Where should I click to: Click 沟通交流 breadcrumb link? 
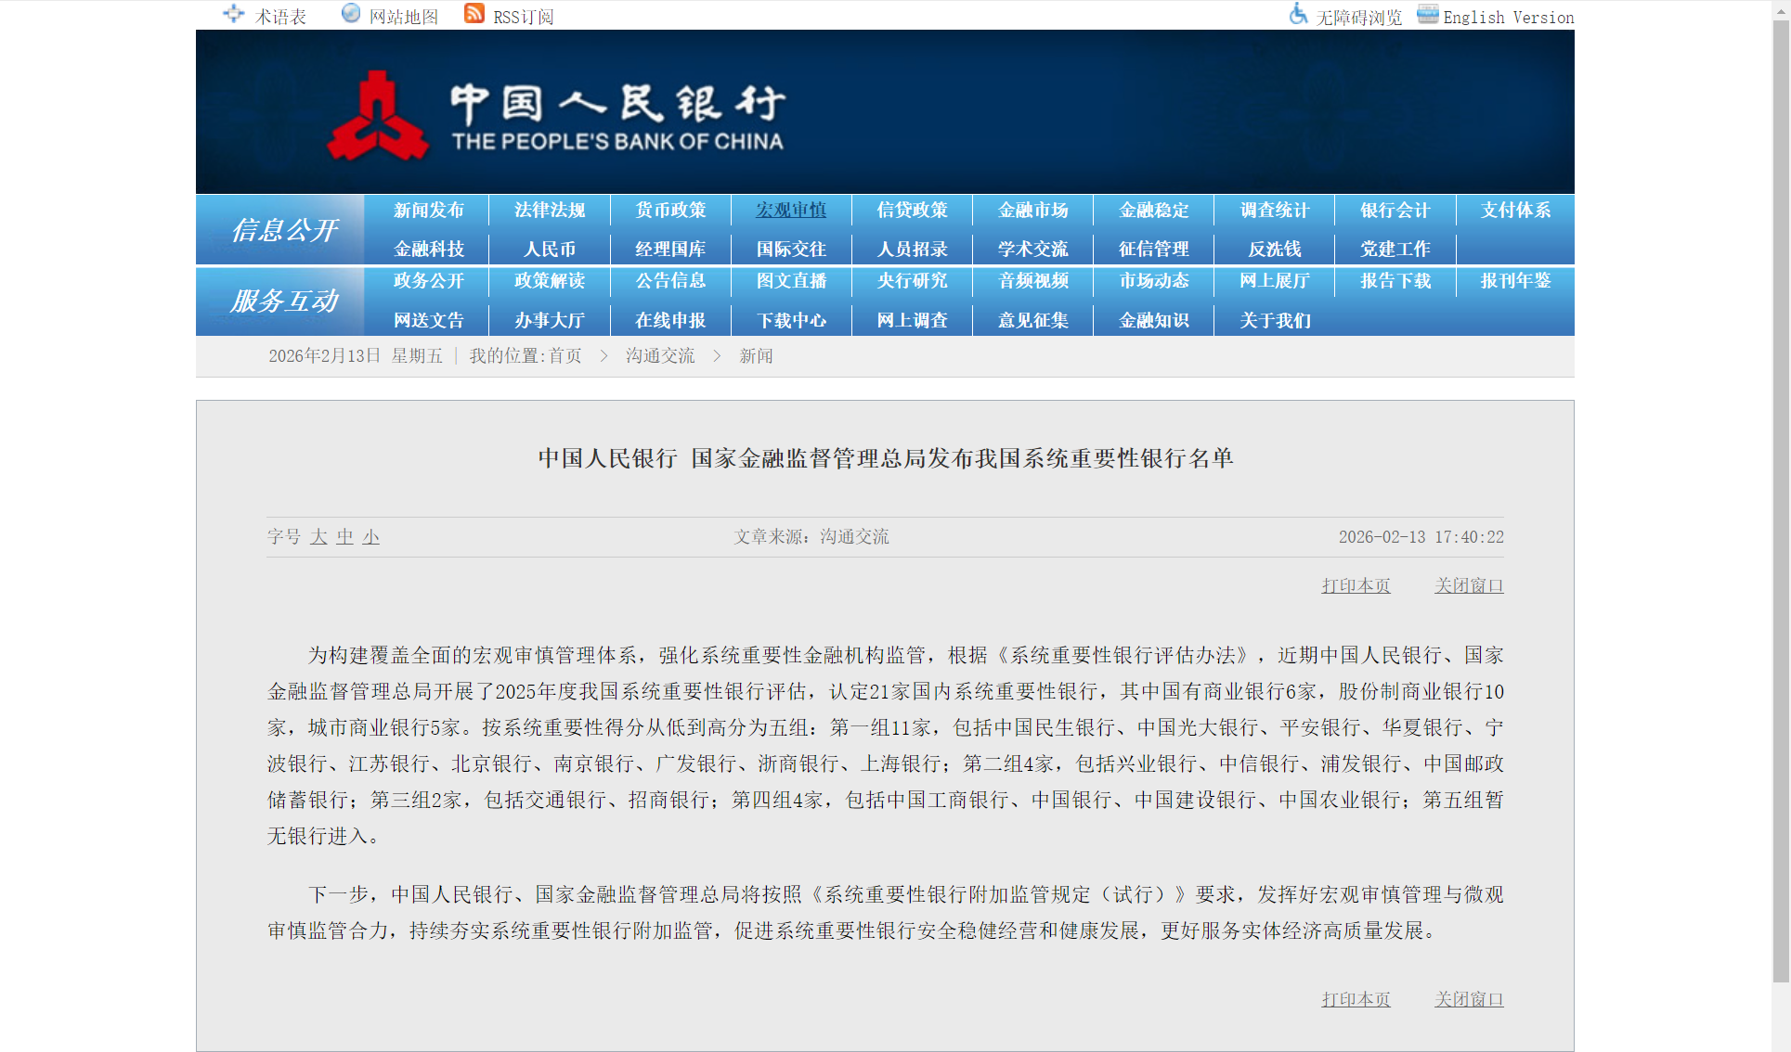[x=660, y=356]
